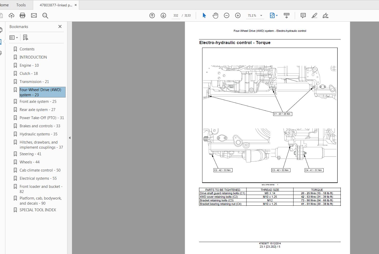Viewport: 379px width, 254px height.
Task: Add a comment sticky note
Action: tap(303, 16)
